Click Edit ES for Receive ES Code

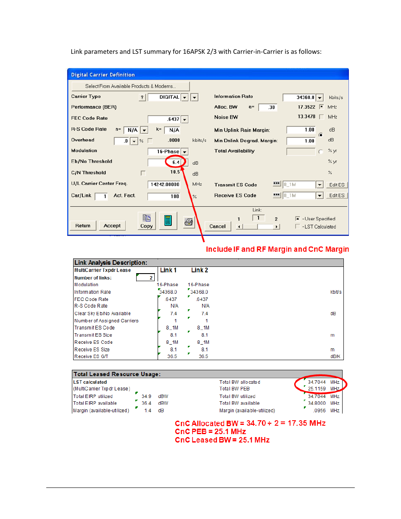click(337, 195)
